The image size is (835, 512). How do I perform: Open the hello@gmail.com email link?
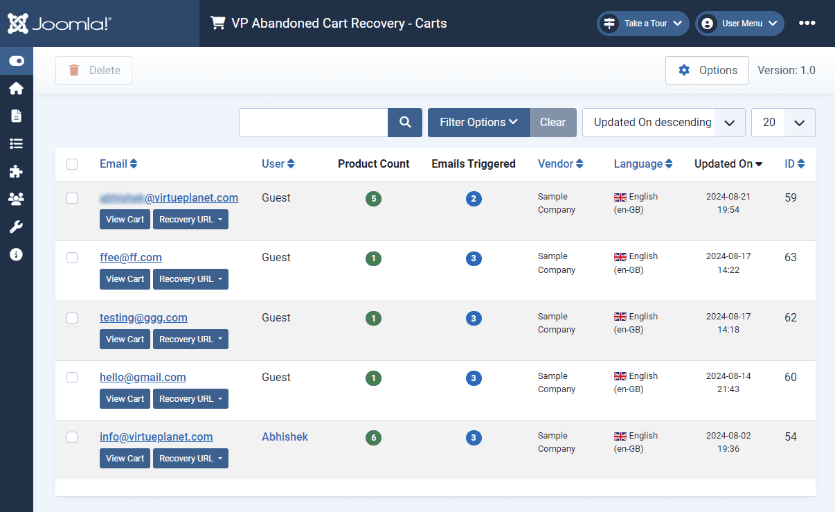[143, 378]
